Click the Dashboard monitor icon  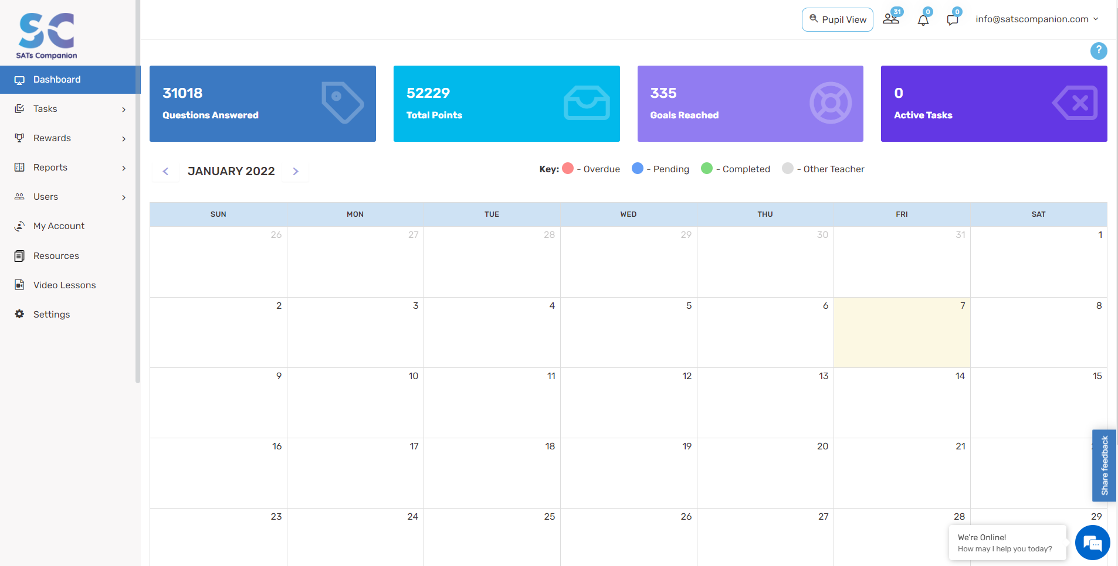pos(19,80)
